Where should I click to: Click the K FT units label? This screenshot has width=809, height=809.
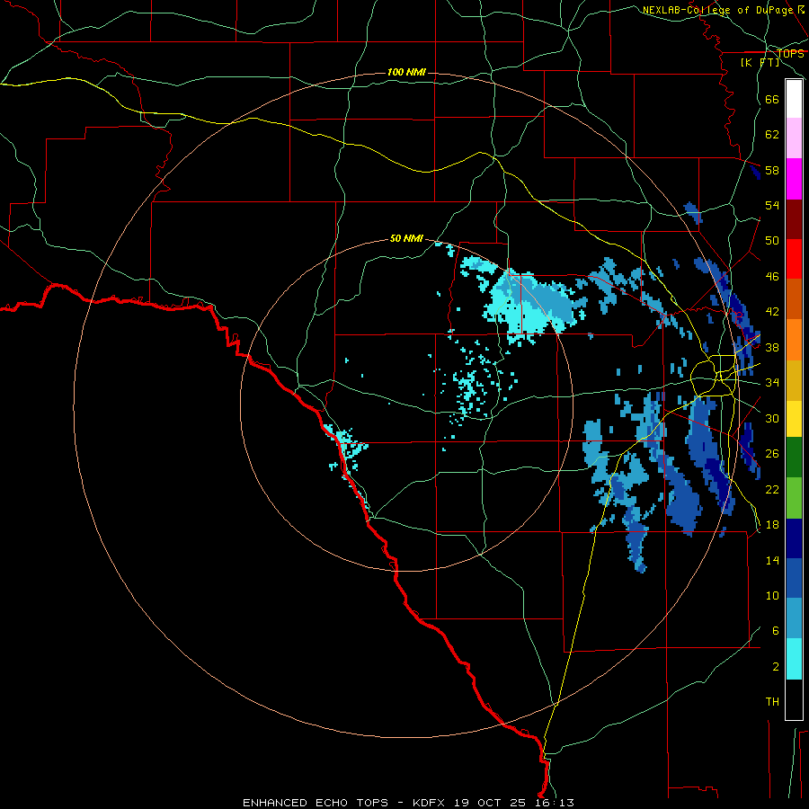[760, 62]
